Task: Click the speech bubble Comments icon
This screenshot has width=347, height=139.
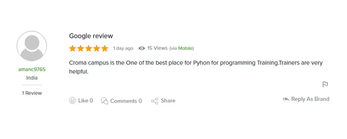Action: (x=105, y=101)
